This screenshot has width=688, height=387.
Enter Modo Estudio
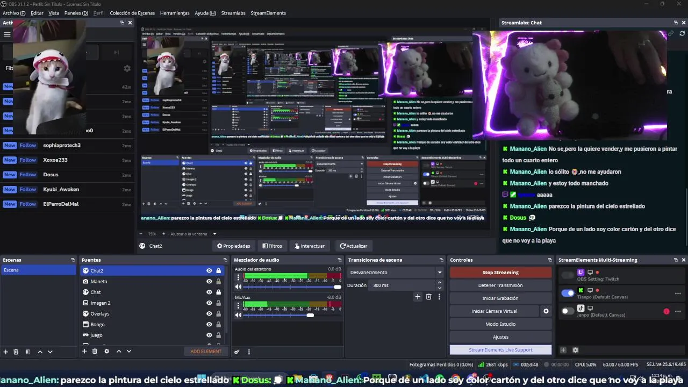click(500, 324)
